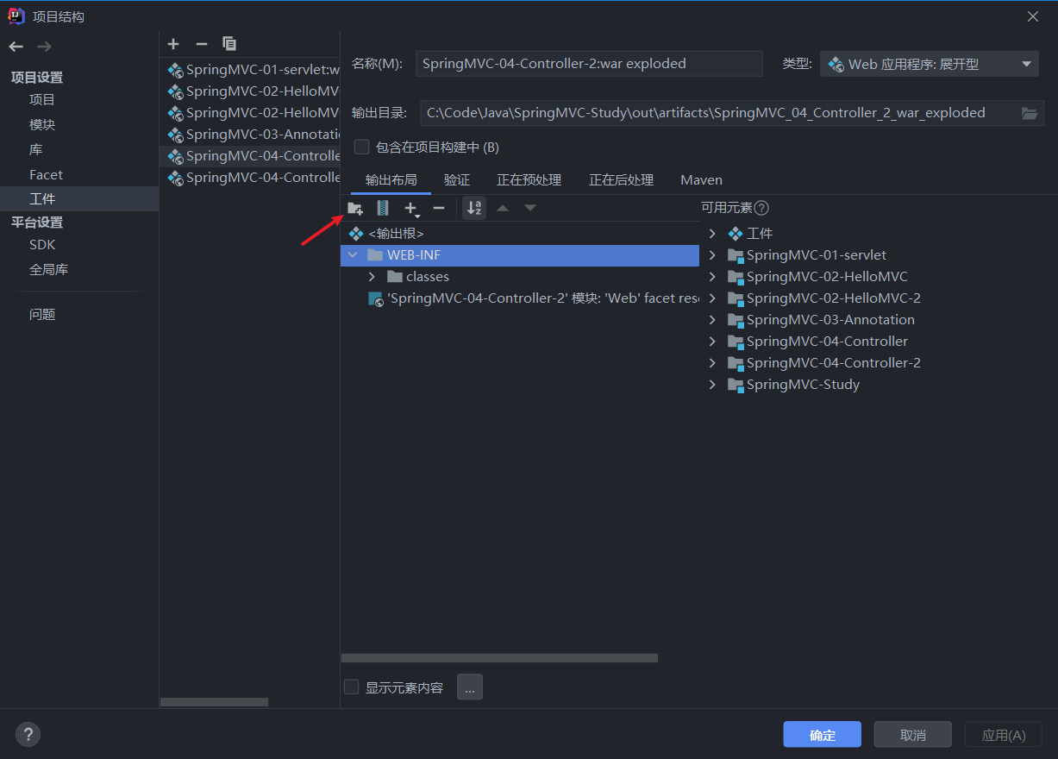Expand SpringMVC-04-Controller in available elements

point(712,342)
